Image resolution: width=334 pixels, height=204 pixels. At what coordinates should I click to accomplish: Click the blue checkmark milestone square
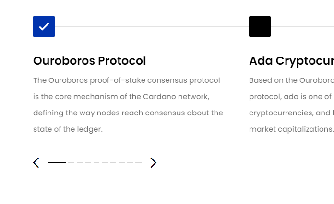coord(44,26)
